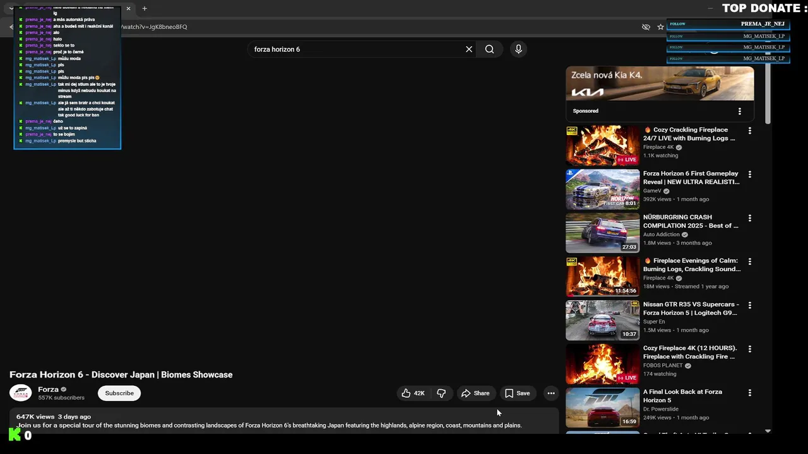Click the Super En channel name
This screenshot has width=808, height=454.
pos(654,322)
